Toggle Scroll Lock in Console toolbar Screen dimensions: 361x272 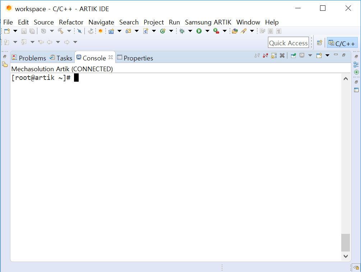tap(274, 55)
